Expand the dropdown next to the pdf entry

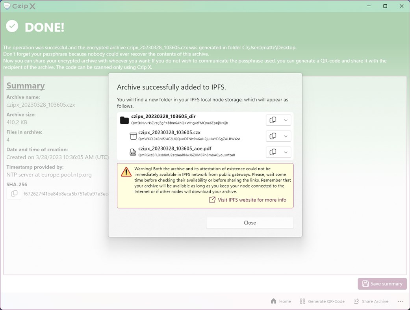click(x=285, y=152)
